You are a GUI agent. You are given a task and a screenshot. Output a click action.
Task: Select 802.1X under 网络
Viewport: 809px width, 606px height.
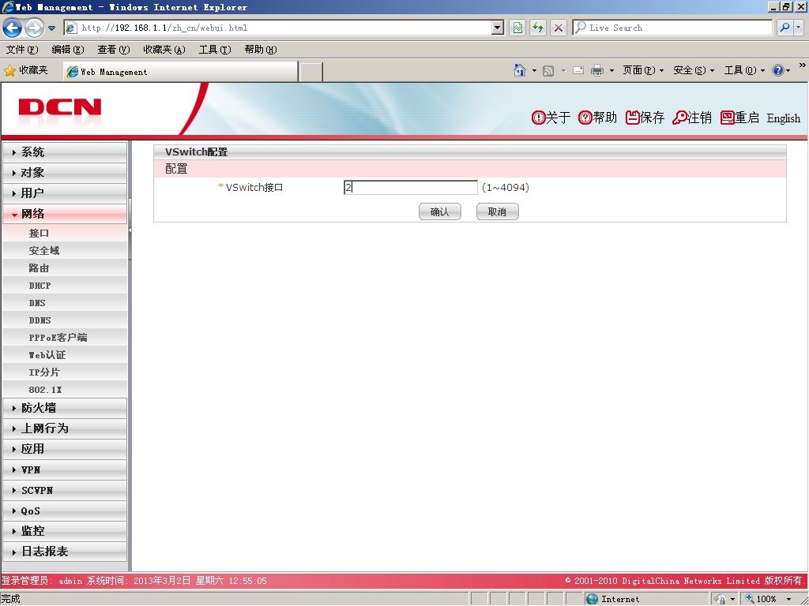pos(65,390)
